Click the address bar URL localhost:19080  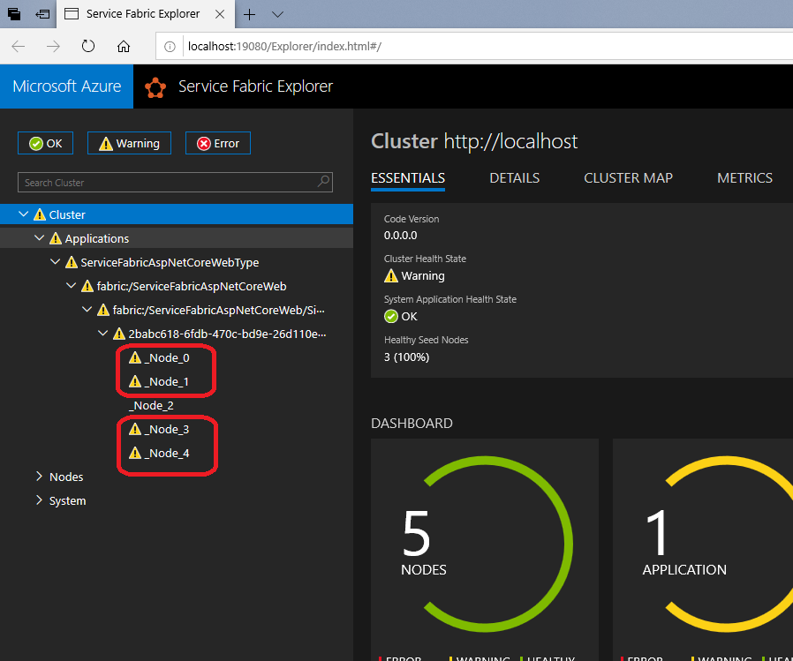284,47
